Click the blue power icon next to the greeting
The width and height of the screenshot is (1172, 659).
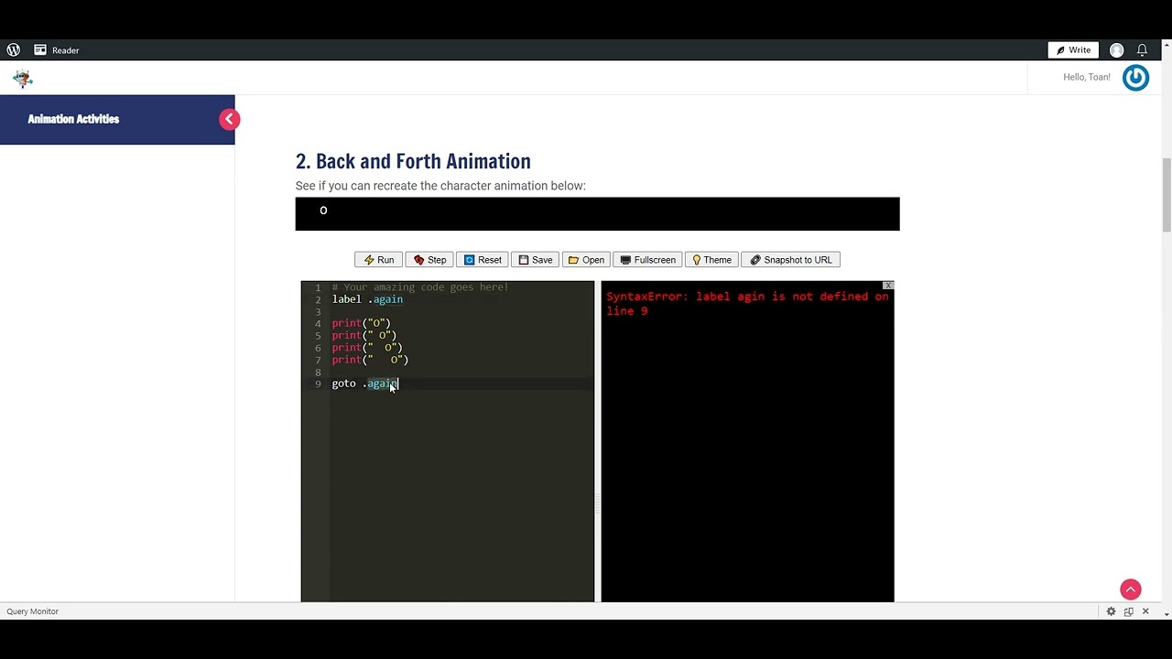tap(1135, 78)
